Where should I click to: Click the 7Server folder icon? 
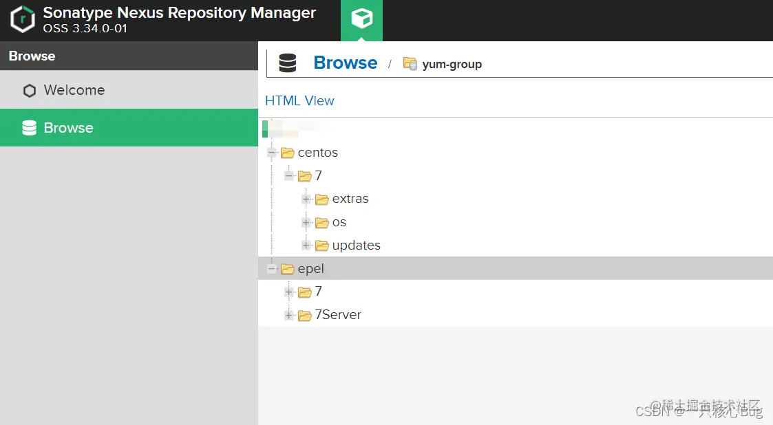pos(305,315)
